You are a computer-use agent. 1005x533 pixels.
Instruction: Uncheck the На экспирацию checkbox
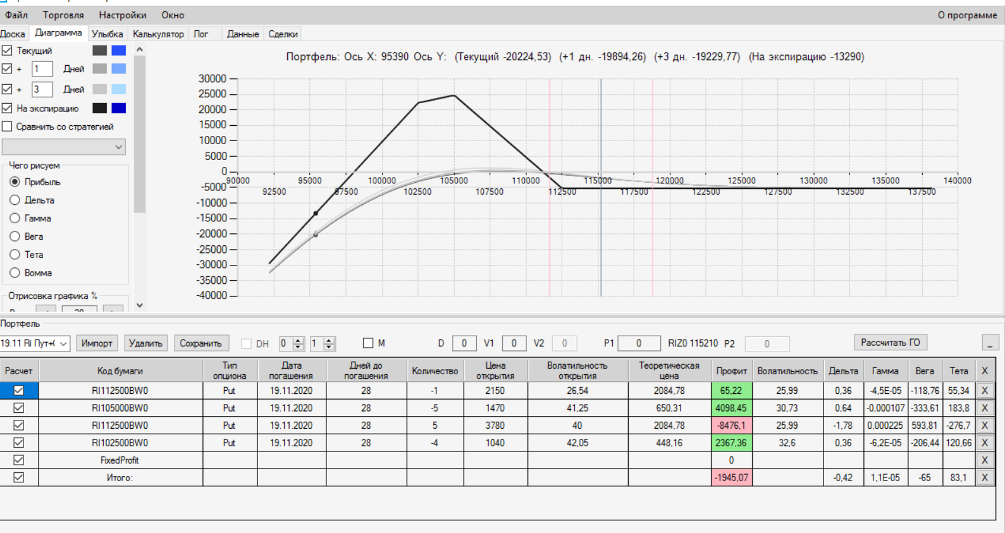[x=7, y=108]
